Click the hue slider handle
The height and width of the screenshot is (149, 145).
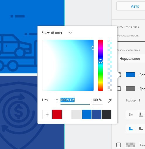(101, 61)
